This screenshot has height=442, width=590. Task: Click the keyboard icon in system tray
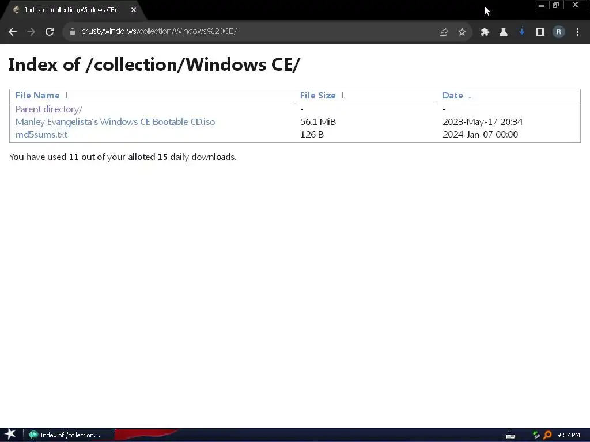tap(510, 436)
